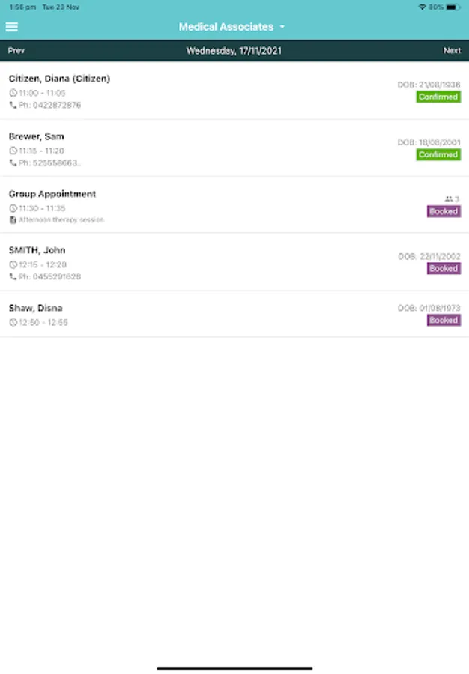Screen dimensions: 469x674
Task: Click the group attendees count icon
Action: point(449,199)
